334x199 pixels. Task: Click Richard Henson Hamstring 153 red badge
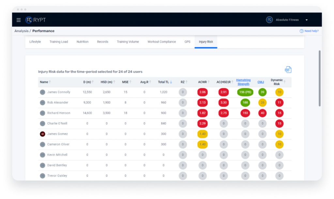tap(245, 113)
